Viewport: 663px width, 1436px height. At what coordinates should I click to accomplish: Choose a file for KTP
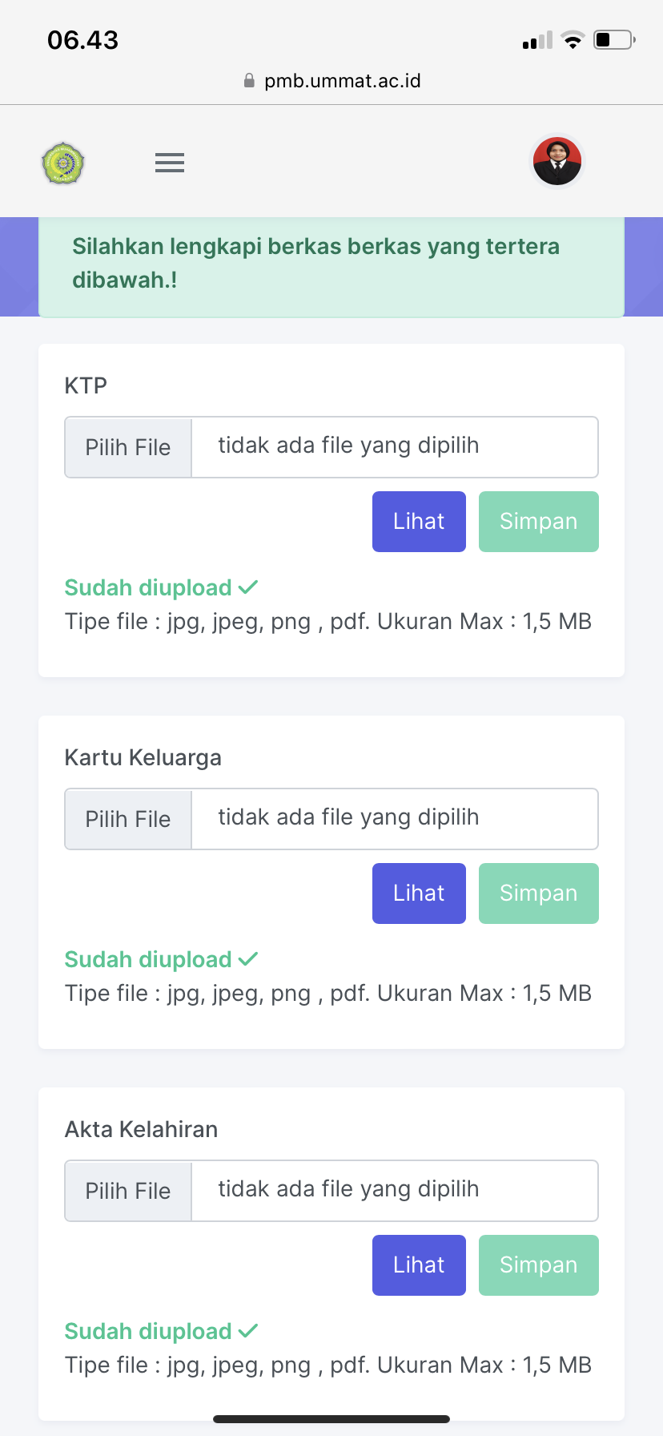coord(128,447)
